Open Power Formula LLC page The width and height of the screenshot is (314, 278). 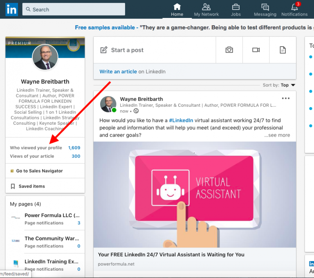point(52,215)
